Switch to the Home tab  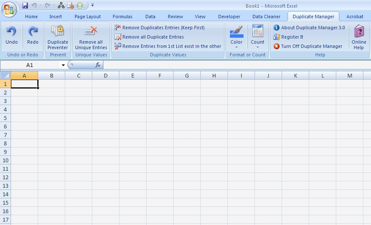click(x=31, y=17)
